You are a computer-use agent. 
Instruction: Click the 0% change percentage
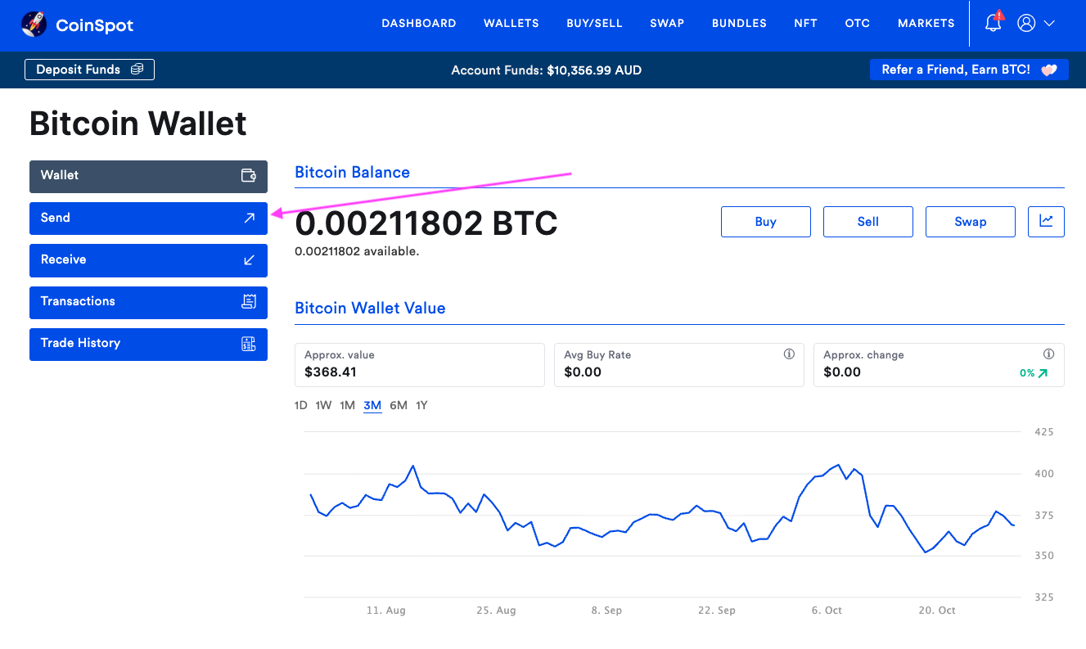click(x=1027, y=373)
